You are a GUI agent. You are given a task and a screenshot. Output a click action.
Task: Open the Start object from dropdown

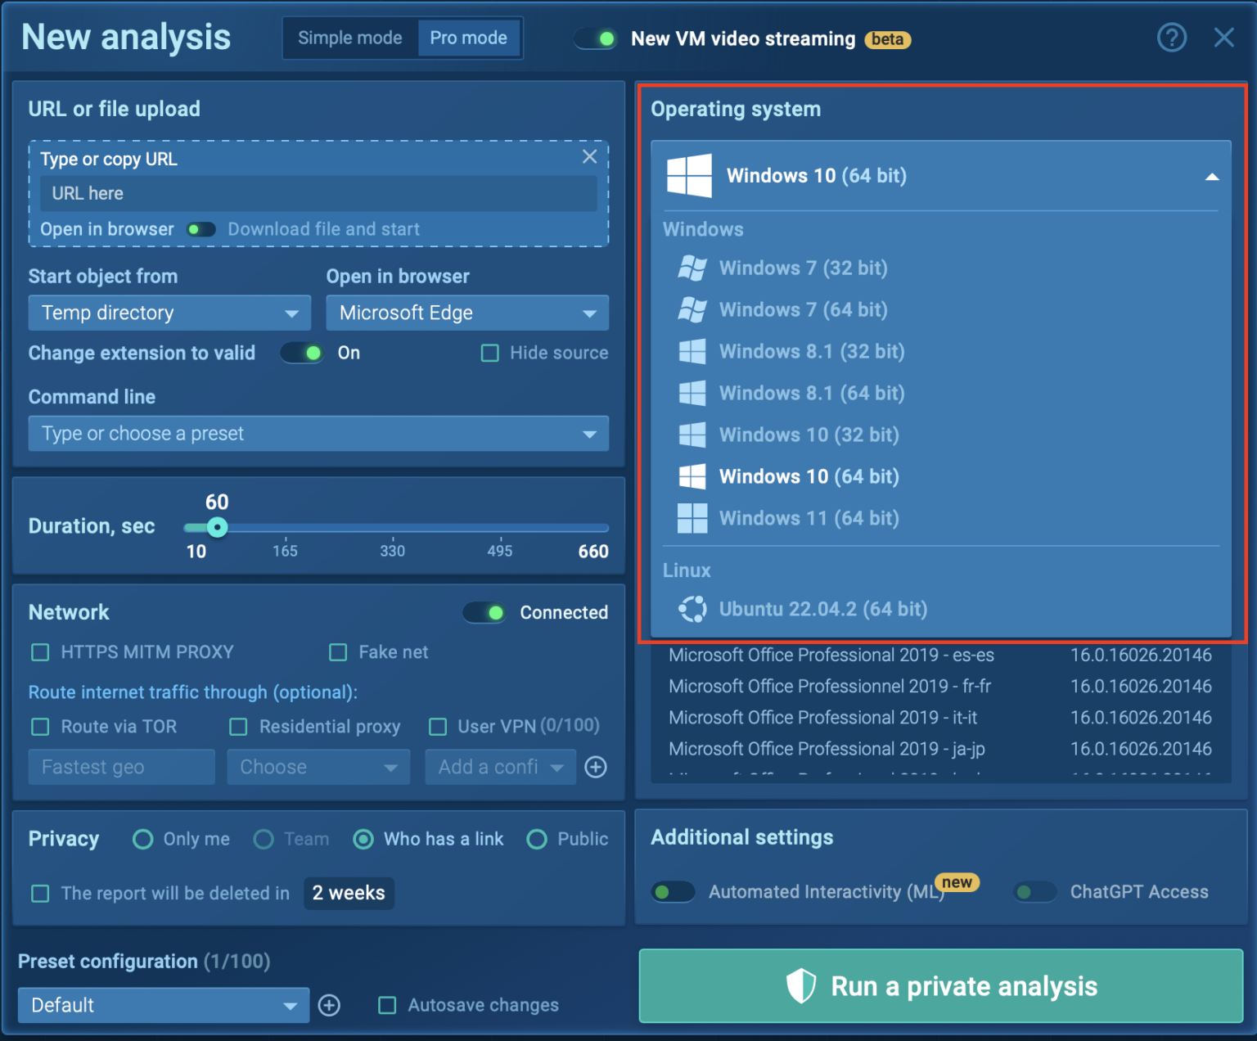169,313
